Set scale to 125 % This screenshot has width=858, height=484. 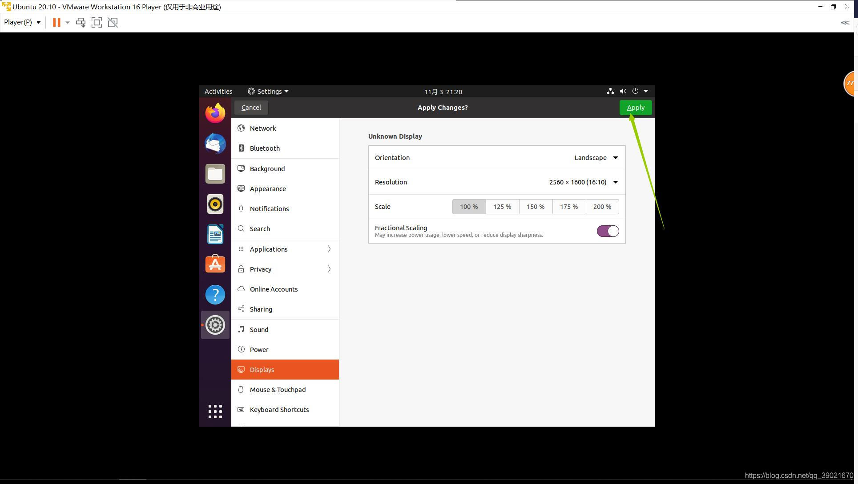[502, 207]
